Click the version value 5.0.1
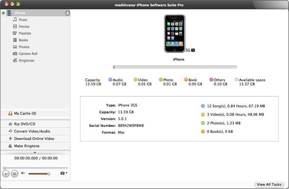Viewport: 289px width, 189px height. 122,119
